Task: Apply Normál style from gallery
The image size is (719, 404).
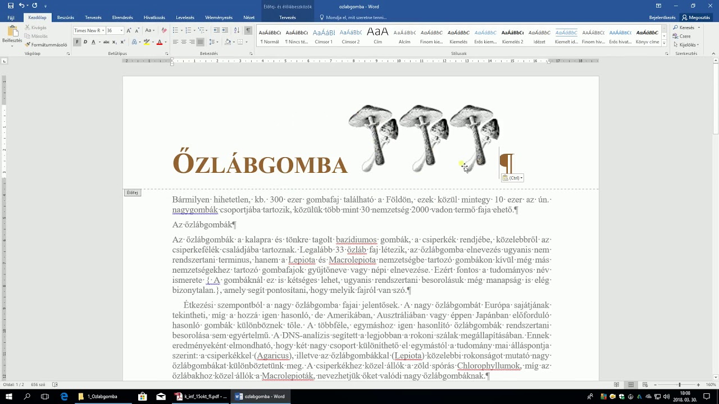Action: point(270,35)
